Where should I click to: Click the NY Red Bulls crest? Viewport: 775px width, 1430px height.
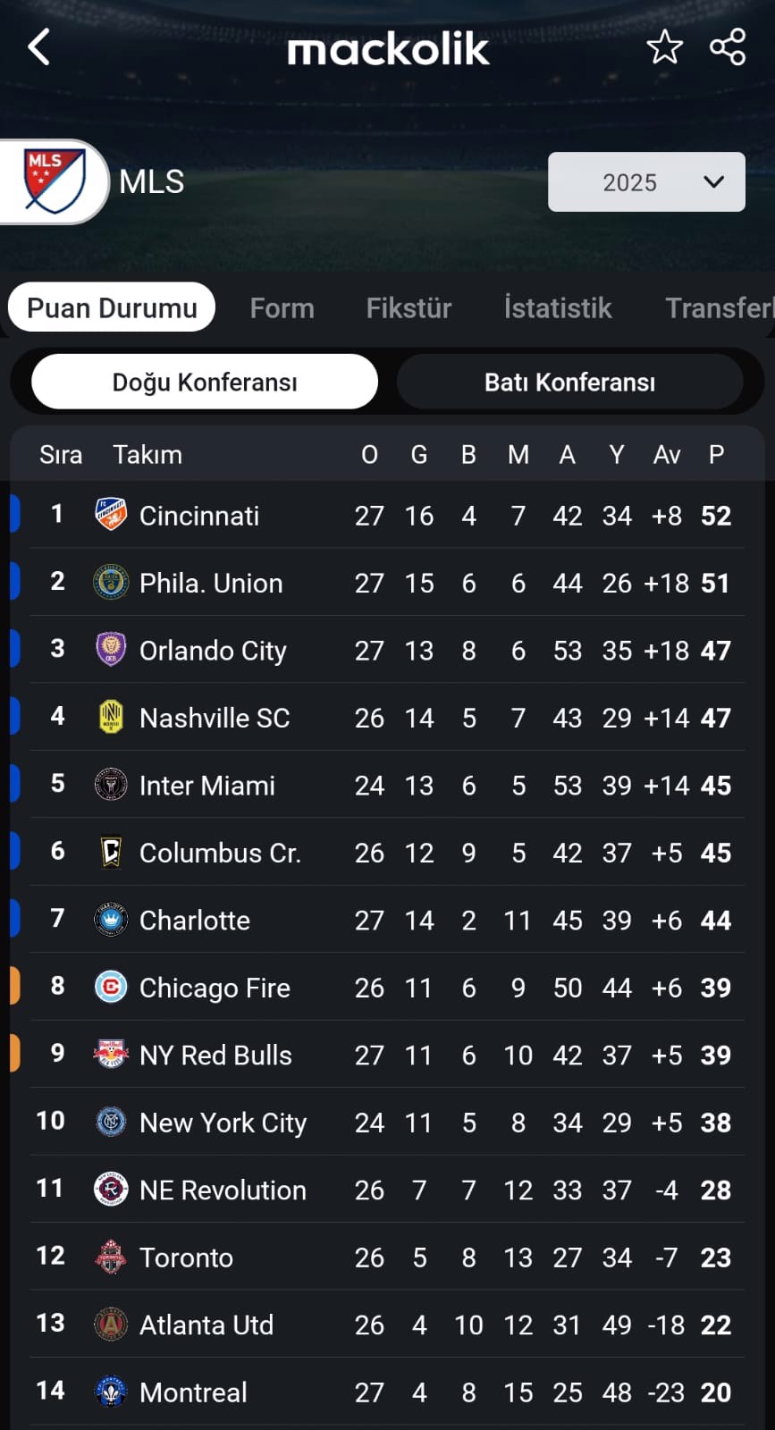[111, 1055]
